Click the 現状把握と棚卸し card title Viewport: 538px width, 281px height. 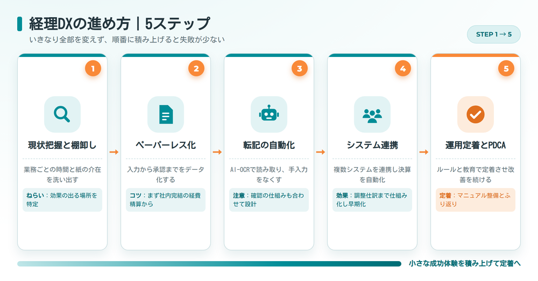click(62, 145)
